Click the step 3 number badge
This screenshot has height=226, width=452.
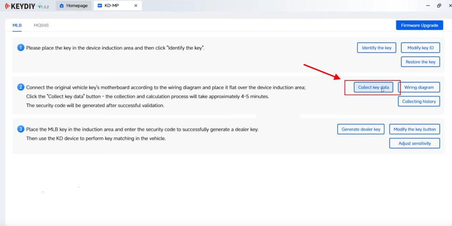(21, 129)
